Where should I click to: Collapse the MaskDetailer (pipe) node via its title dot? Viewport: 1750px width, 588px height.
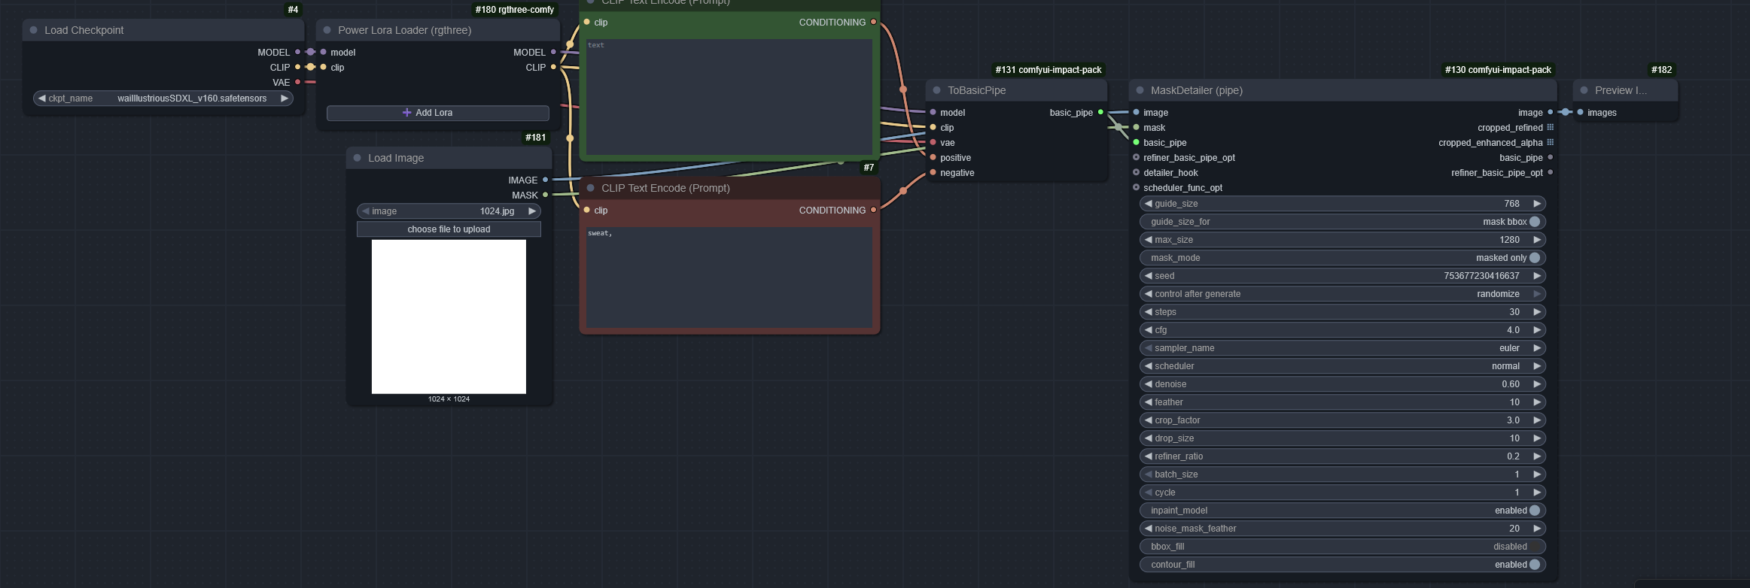(x=1140, y=90)
